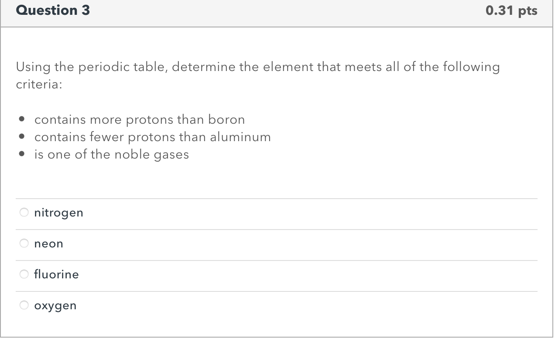The height and width of the screenshot is (345, 555).
Task: Click the 0.31 pts label
Action: tap(511, 10)
